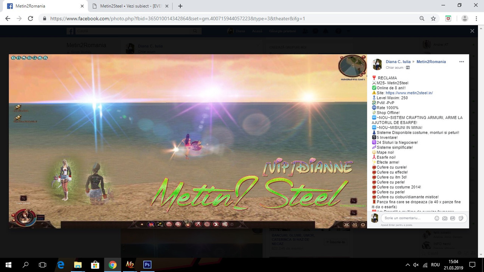
Task: Show hidden system tray icons
Action: click(x=408, y=265)
